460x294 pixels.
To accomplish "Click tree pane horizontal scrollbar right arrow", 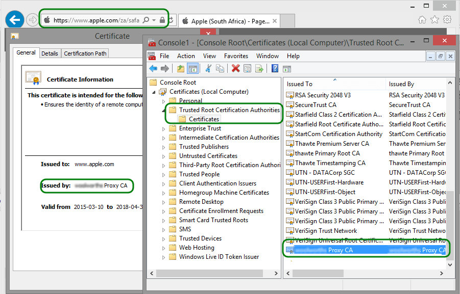I will (276, 273).
